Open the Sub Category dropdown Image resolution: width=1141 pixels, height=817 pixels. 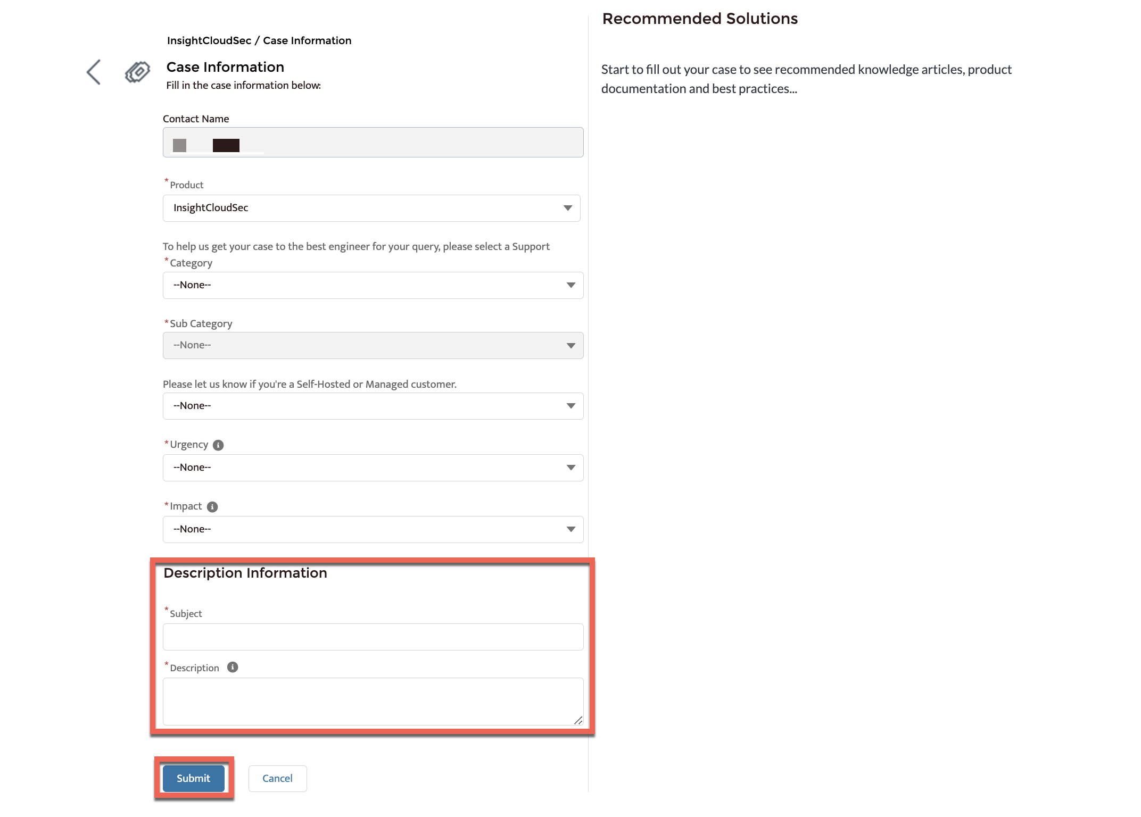[373, 345]
